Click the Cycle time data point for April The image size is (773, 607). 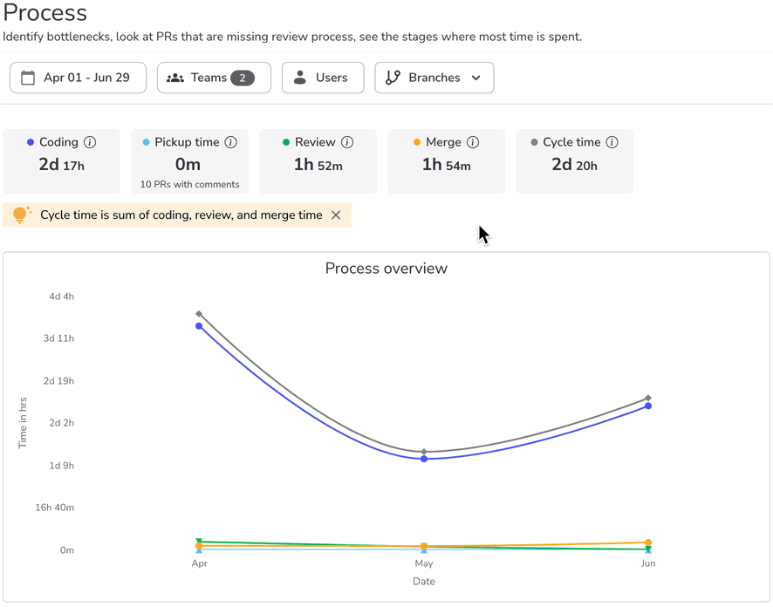pos(199,314)
